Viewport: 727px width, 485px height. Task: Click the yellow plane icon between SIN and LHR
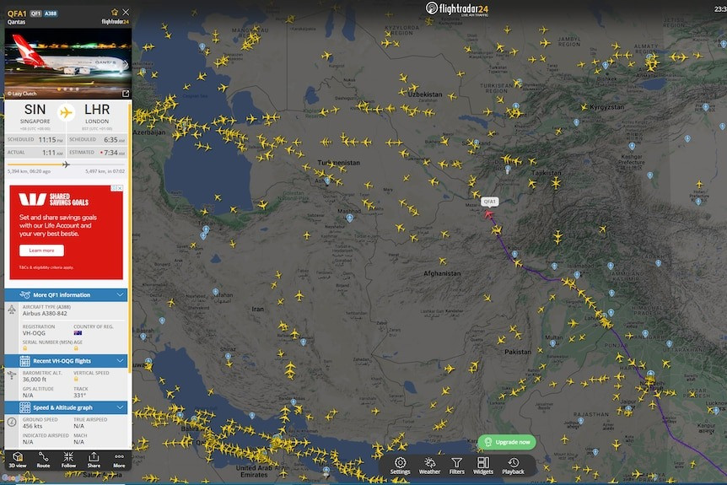point(66,113)
